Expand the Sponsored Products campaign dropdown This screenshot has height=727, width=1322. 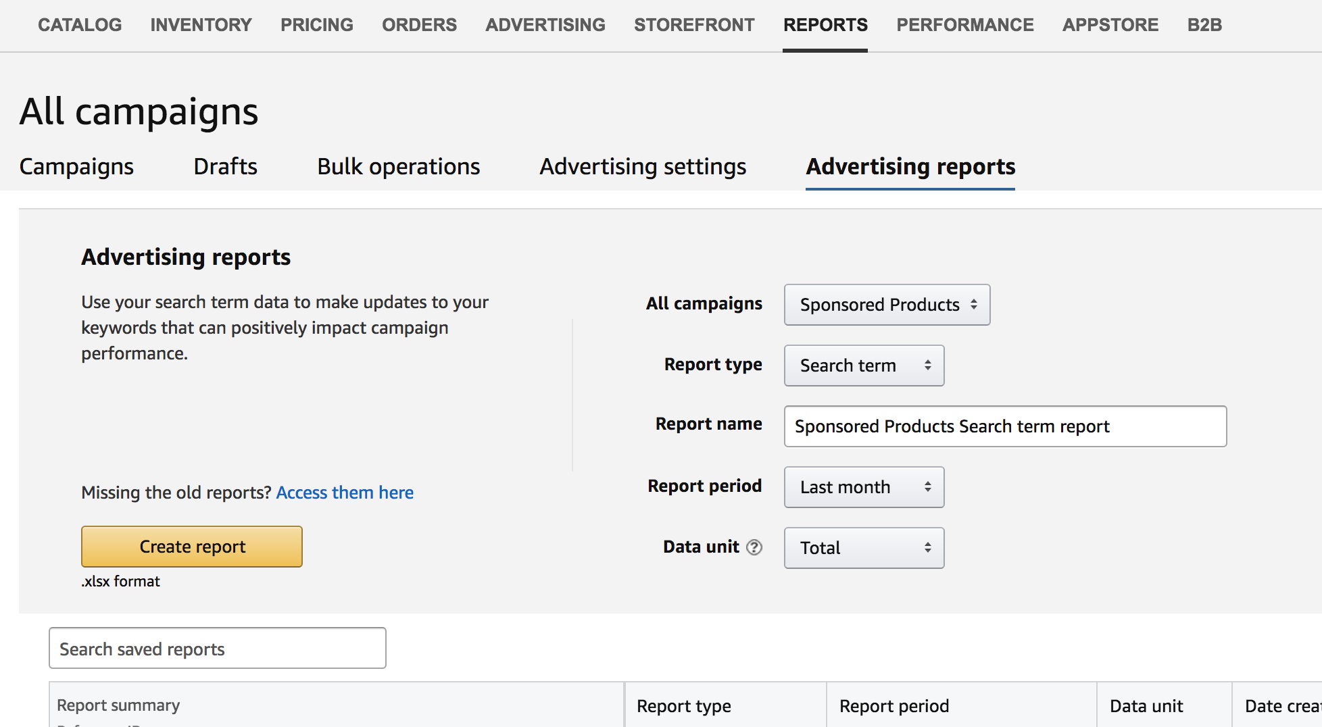(x=887, y=305)
